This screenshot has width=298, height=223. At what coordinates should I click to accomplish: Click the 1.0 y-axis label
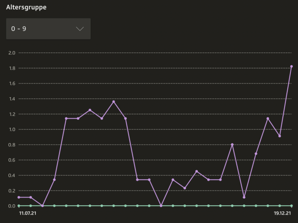point(12,129)
